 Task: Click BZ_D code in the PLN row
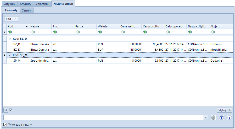pos(20,44)
